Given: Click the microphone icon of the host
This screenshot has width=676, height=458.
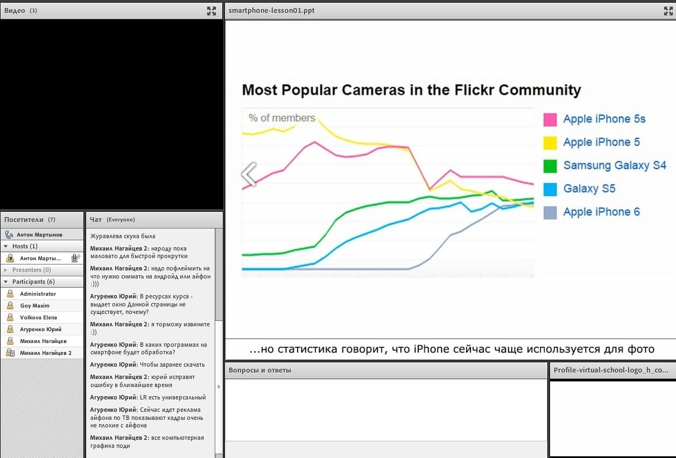Looking at the screenshot, I should (75, 258).
